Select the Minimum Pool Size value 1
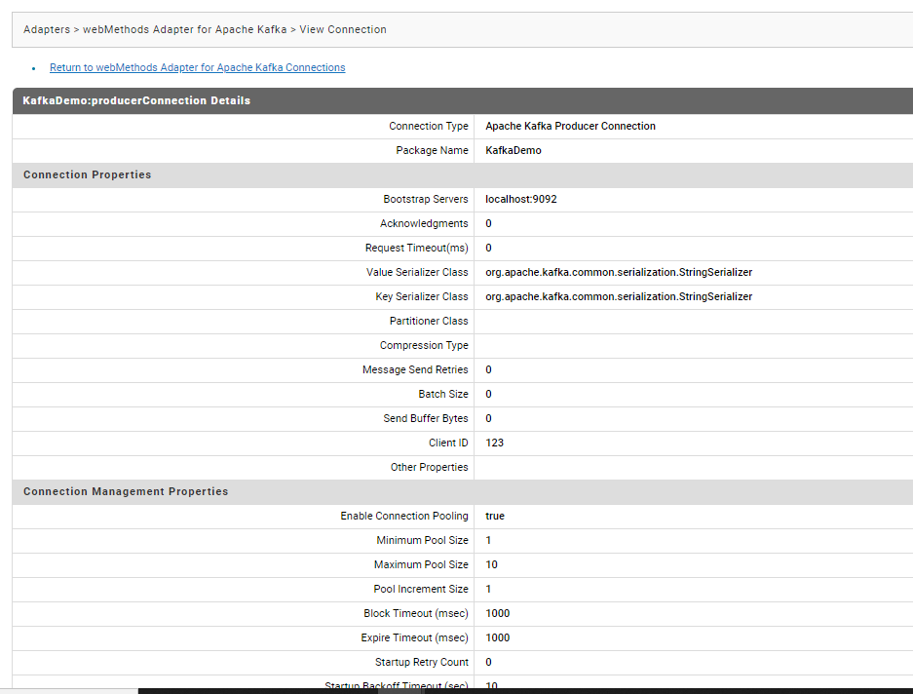 (488, 541)
